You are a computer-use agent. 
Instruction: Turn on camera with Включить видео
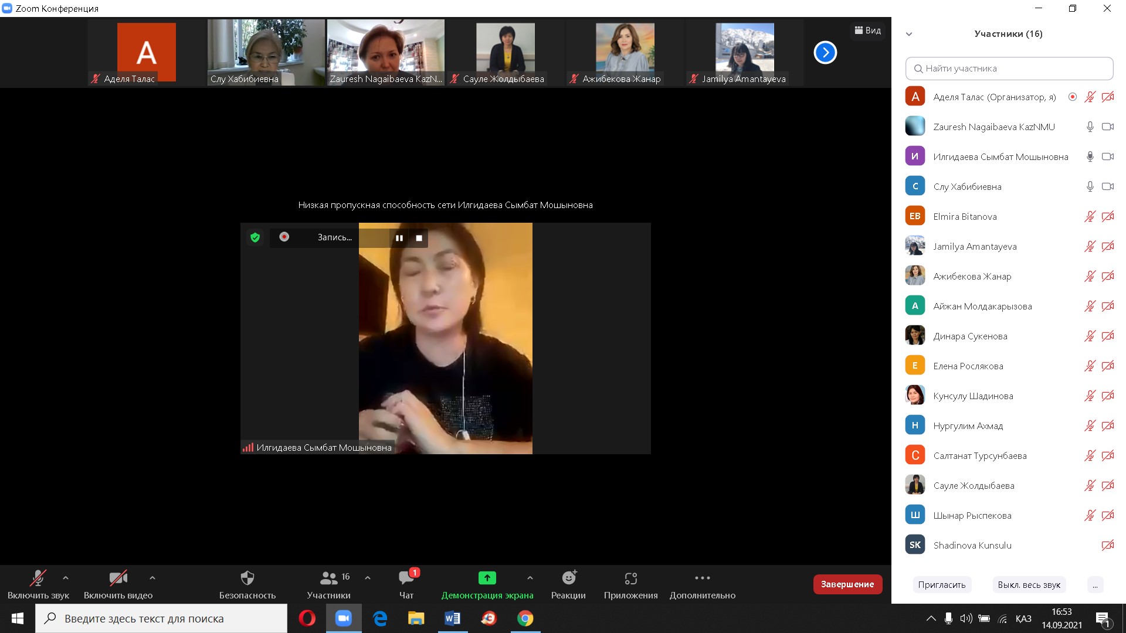(x=118, y=578)
